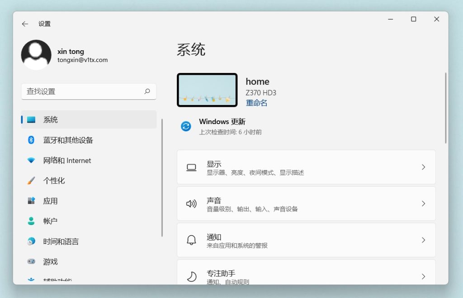Click the home device name text
463x298 pixels.
pyautogui.click(x=257, y=82)
